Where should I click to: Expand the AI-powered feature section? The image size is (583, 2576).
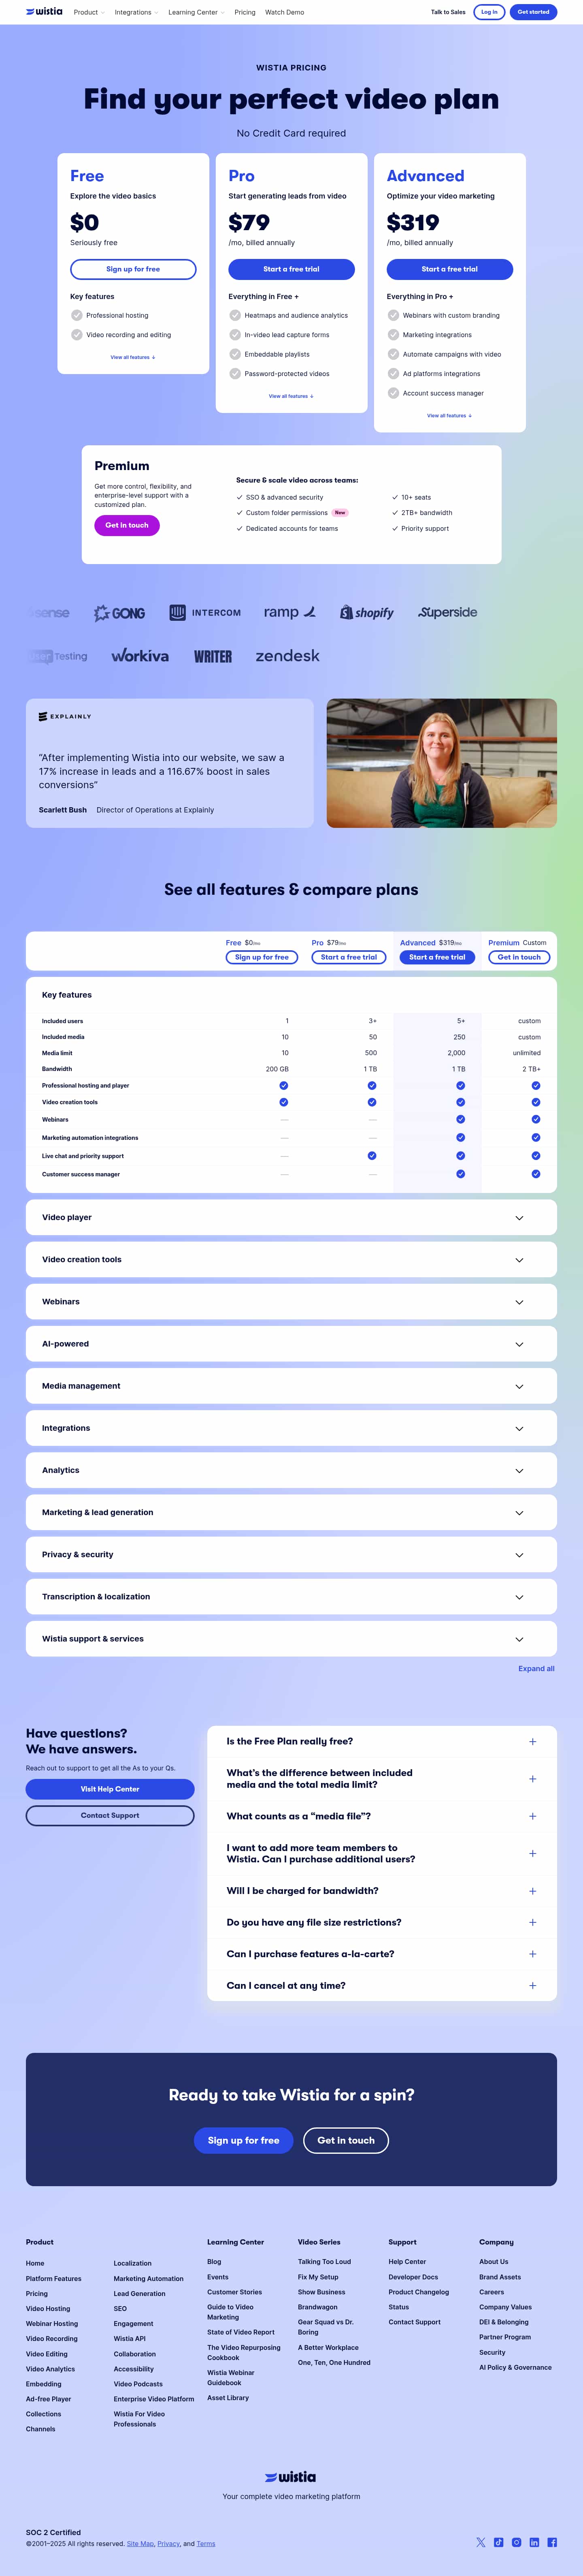click(519, 1344)
